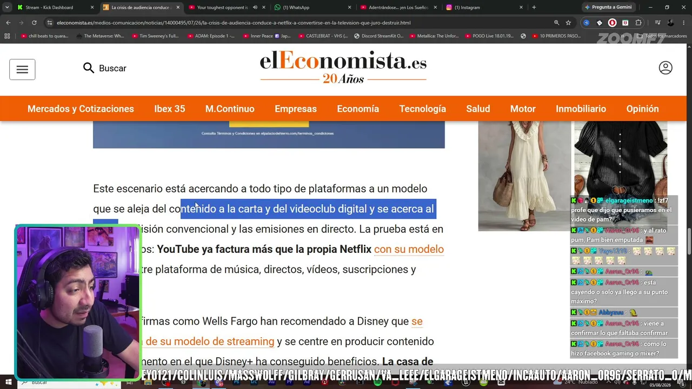Open the user account profile icon

(x=666, y=68)
